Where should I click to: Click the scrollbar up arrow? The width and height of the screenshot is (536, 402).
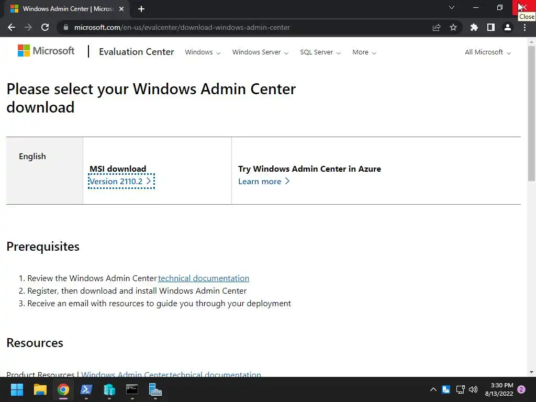(531, 42)
